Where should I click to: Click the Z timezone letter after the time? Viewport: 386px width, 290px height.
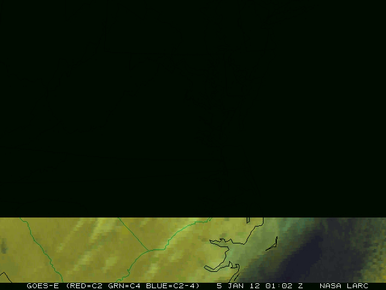click(x=300, y=286)
